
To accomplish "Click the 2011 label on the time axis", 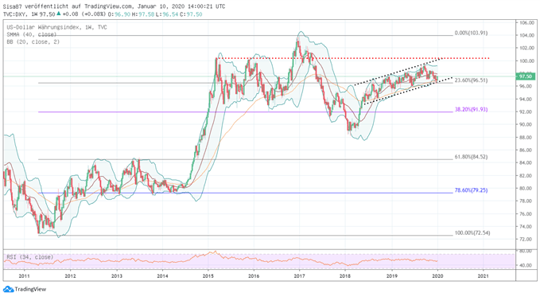I will click(24, 276).
